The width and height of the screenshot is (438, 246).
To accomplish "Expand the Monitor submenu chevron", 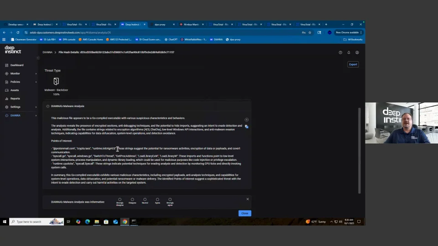I will (36, 74).
